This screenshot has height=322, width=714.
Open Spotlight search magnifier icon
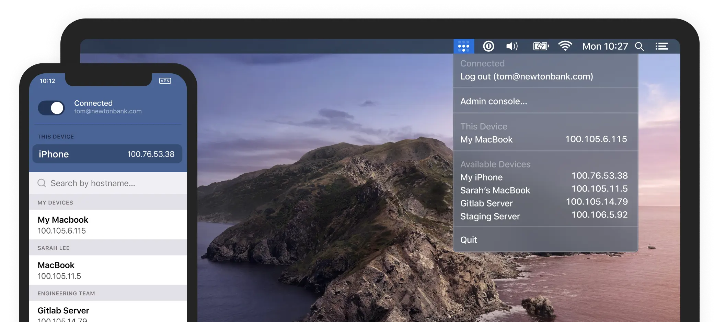click(639, 47)
